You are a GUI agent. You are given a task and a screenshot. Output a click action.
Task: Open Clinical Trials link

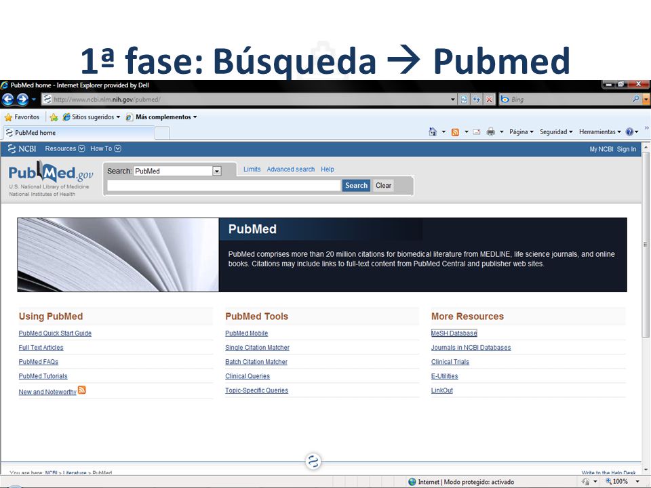450,362
